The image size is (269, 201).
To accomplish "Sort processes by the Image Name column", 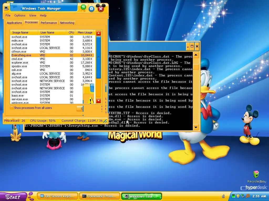I will [24, 32].
